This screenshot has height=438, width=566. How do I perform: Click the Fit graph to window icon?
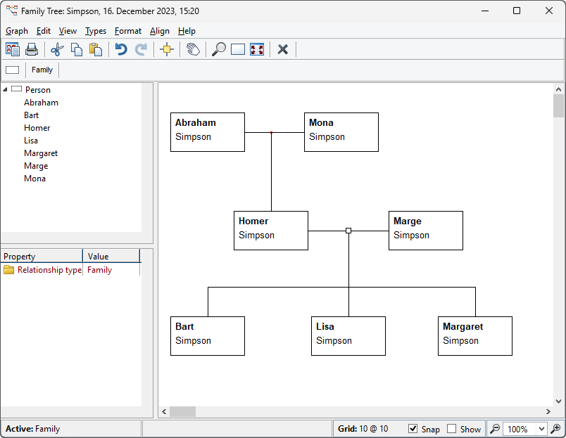[x=256, y=49]
